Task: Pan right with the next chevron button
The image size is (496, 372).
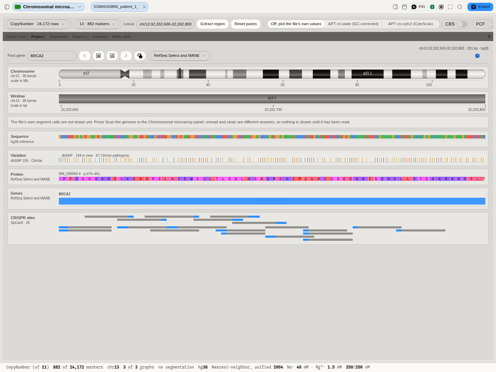Action: [126, 56]
